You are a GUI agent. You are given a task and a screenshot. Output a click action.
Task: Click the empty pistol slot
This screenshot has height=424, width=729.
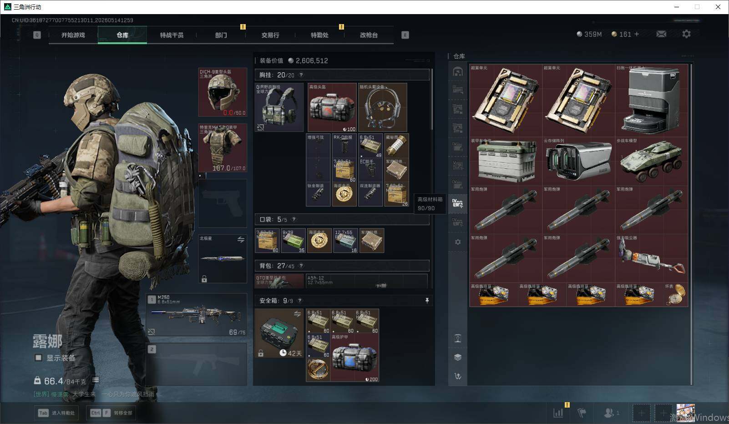click(223, 203)
